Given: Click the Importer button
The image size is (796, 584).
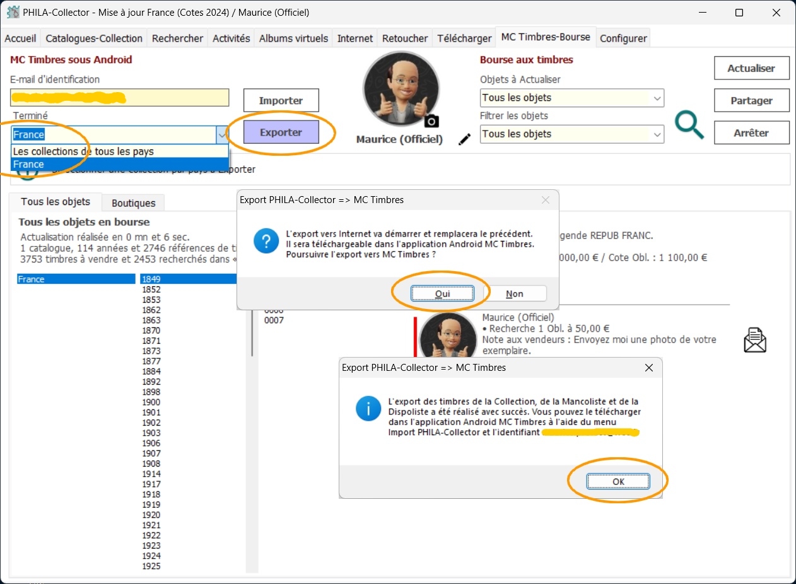Looking at the screenshot, I should 281,101.
